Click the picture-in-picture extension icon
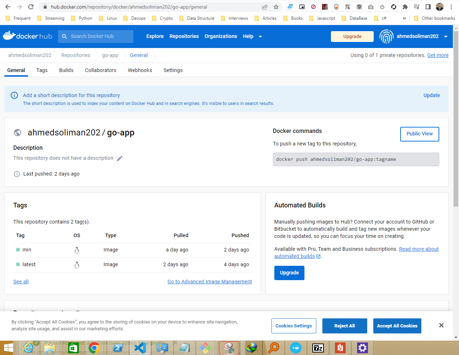 302,7
